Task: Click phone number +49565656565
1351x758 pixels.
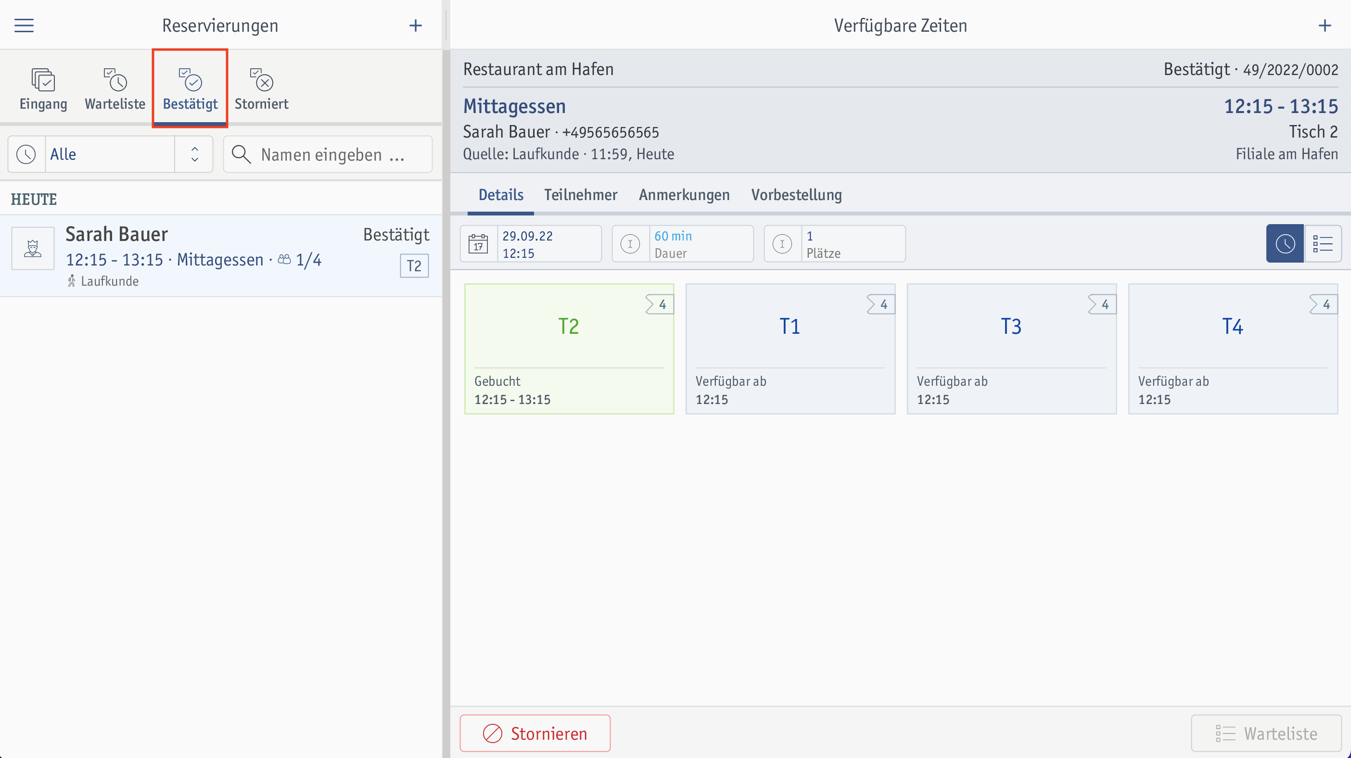Action: click(x=611, y=132)
